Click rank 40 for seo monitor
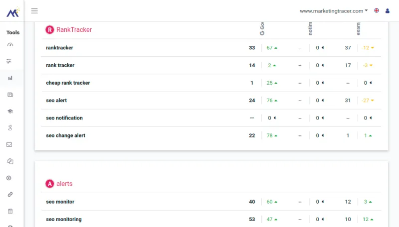 [252, 202]
